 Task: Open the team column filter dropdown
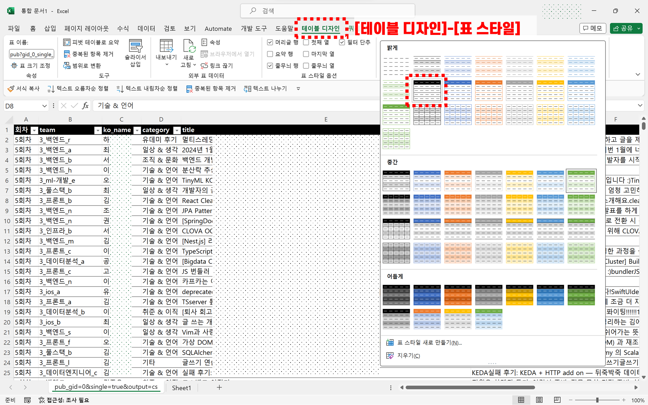pos(98,130)
